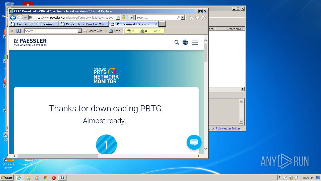The image size is (321, 181).
Task: Open VLC media player desktop shortcut
Action: click(9, 163)
